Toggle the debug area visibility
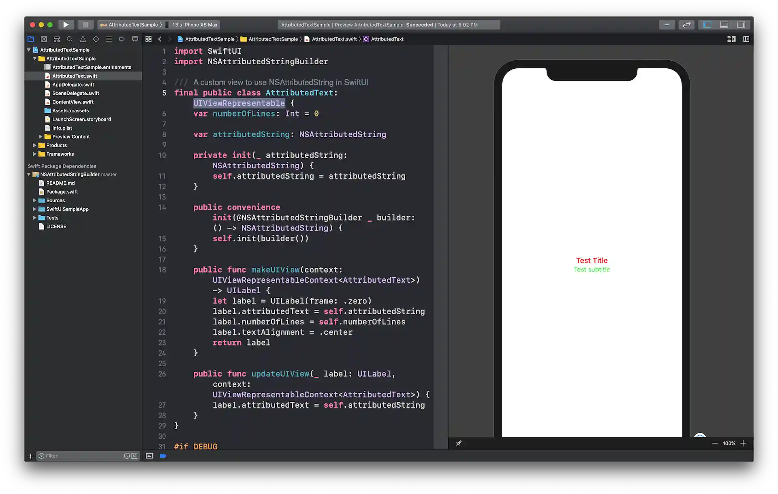The width and height of the screenshot is (778, 494). 724,25
